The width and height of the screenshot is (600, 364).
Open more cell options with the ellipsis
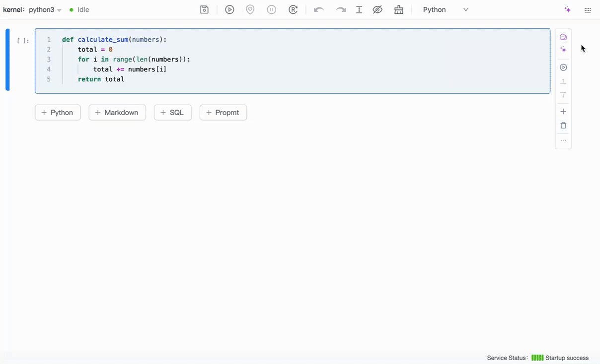tap(563, 140)
